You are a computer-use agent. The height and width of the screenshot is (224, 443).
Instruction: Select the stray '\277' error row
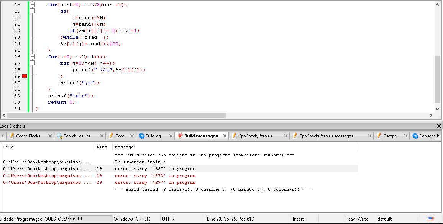[x=180, y=183]
